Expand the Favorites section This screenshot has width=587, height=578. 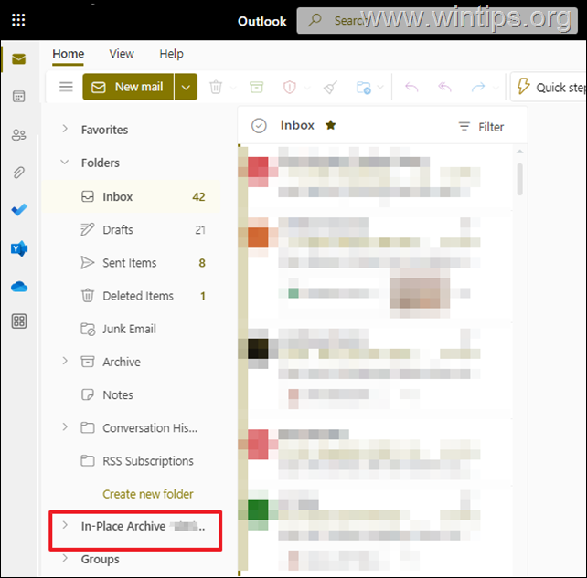[65, 129]
